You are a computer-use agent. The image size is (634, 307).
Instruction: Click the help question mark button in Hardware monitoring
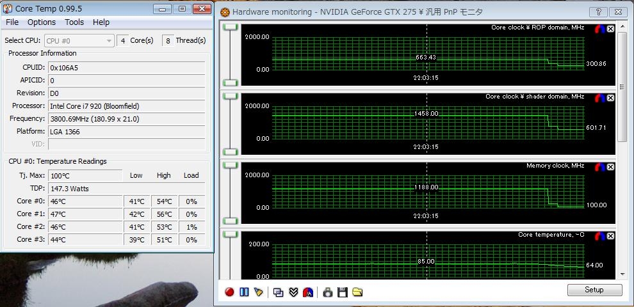[x=598, y=12]
